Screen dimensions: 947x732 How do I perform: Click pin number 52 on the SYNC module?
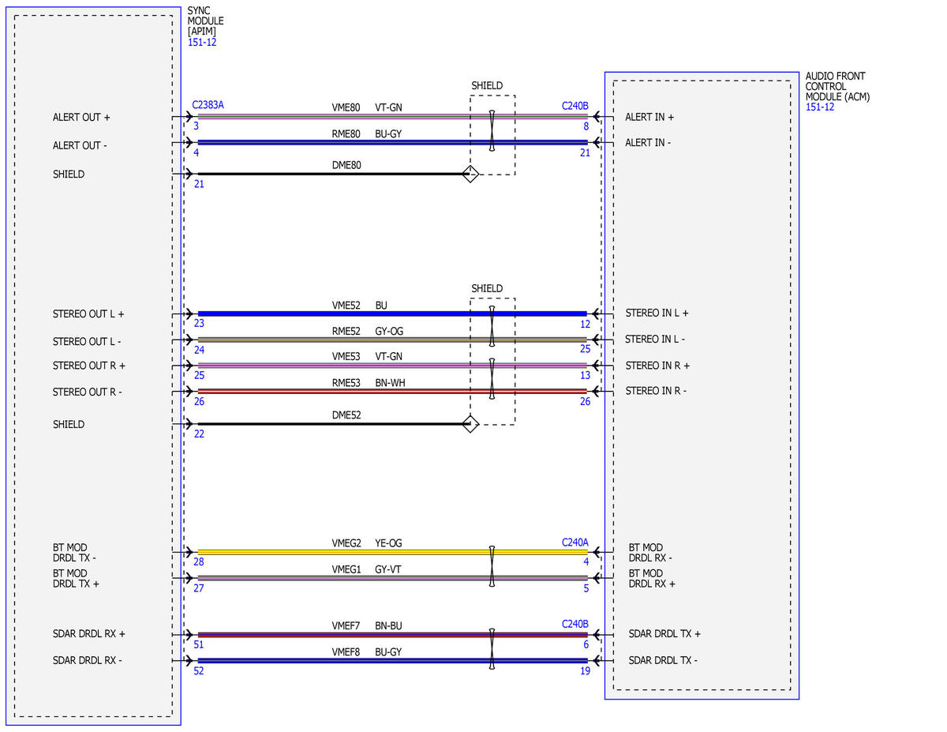tap(198, 671)
